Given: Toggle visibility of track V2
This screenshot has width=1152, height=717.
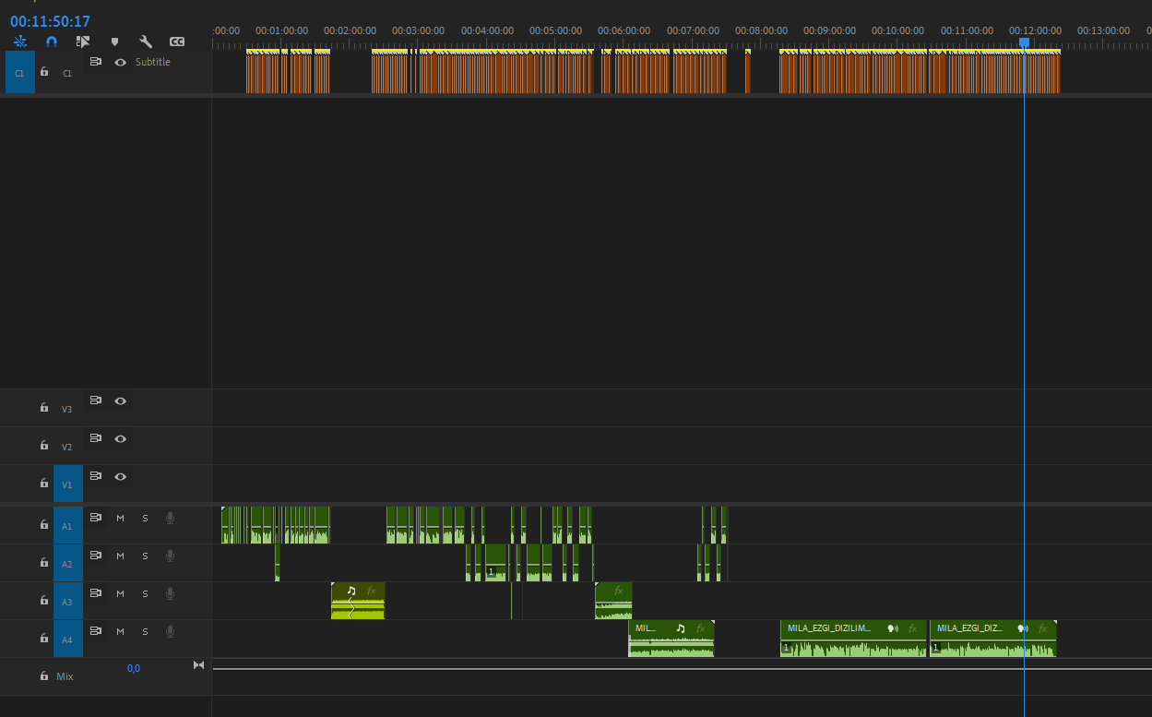Looking at the screenshot, I should tap(120, 438).
